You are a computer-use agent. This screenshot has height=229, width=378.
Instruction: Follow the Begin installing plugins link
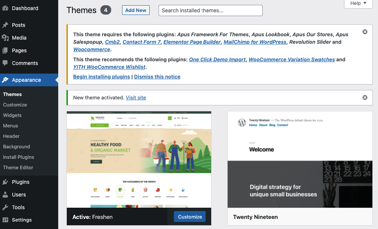tap(101, 77)
